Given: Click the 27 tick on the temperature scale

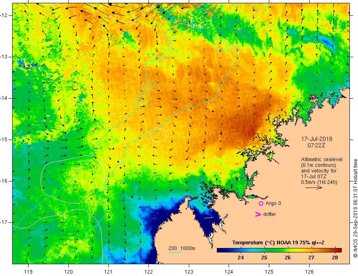Looking at the screenshot, I should (x=311, y=258).
